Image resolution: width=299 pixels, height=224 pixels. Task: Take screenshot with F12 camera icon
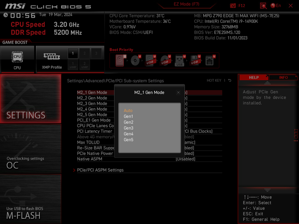[233, 6]
